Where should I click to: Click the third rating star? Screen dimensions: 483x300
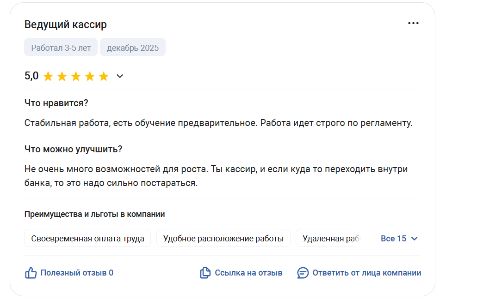(x=76, y=76)
